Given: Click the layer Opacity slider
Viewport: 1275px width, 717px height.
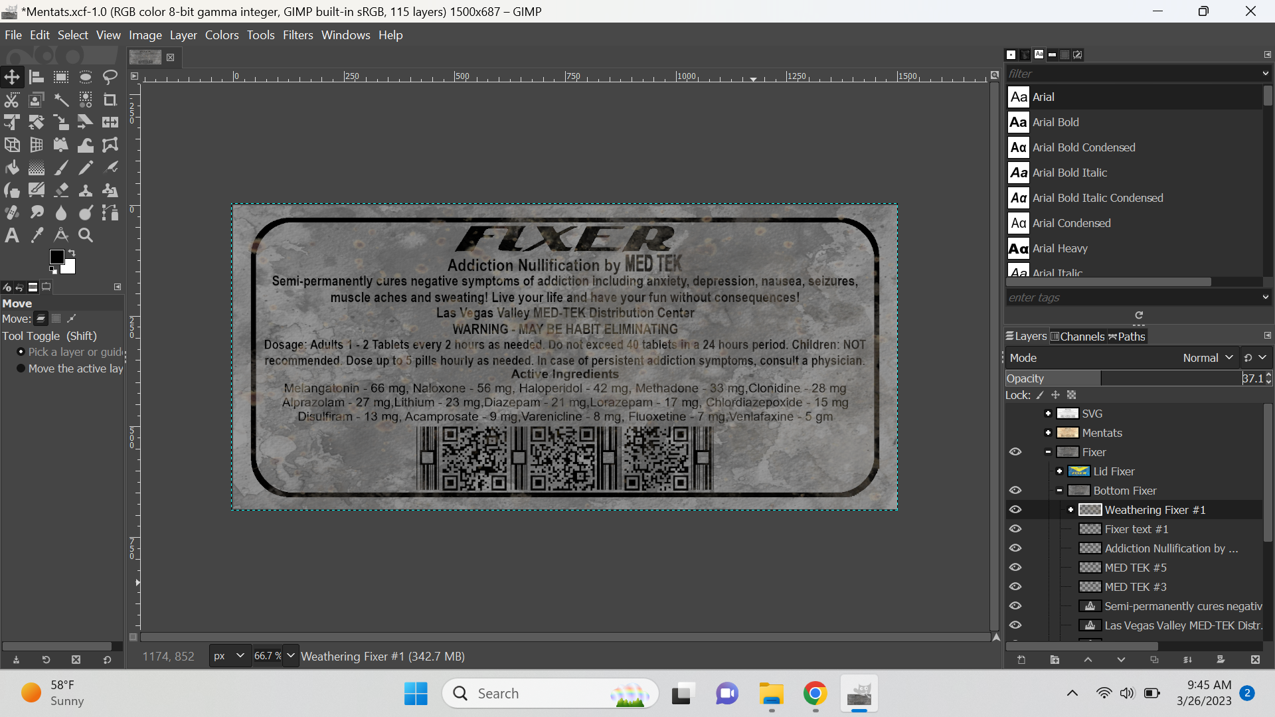Looking at the screenshot, I should pyautogui.click(x=1124, y=378).
